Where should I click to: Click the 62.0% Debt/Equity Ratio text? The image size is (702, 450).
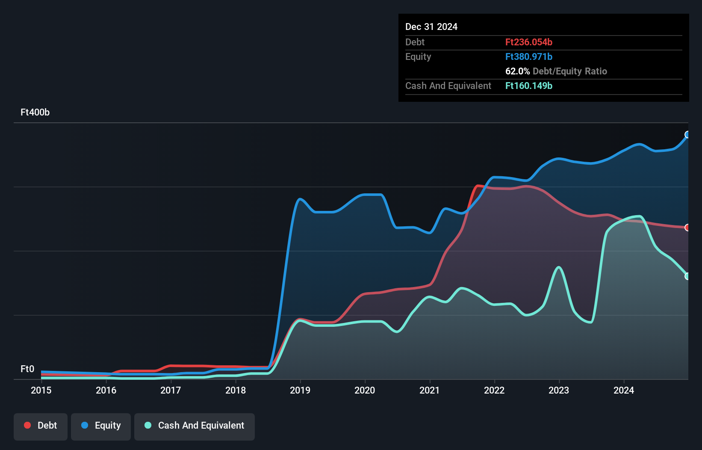tap(556, 71)
